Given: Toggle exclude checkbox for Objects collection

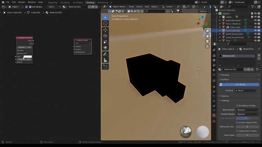Looking at the screenshot, I should pyautogui.click(x=252, y=13).
